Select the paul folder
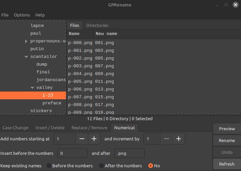The height and width of the screenshot is (171, 241). pos(36,33)
